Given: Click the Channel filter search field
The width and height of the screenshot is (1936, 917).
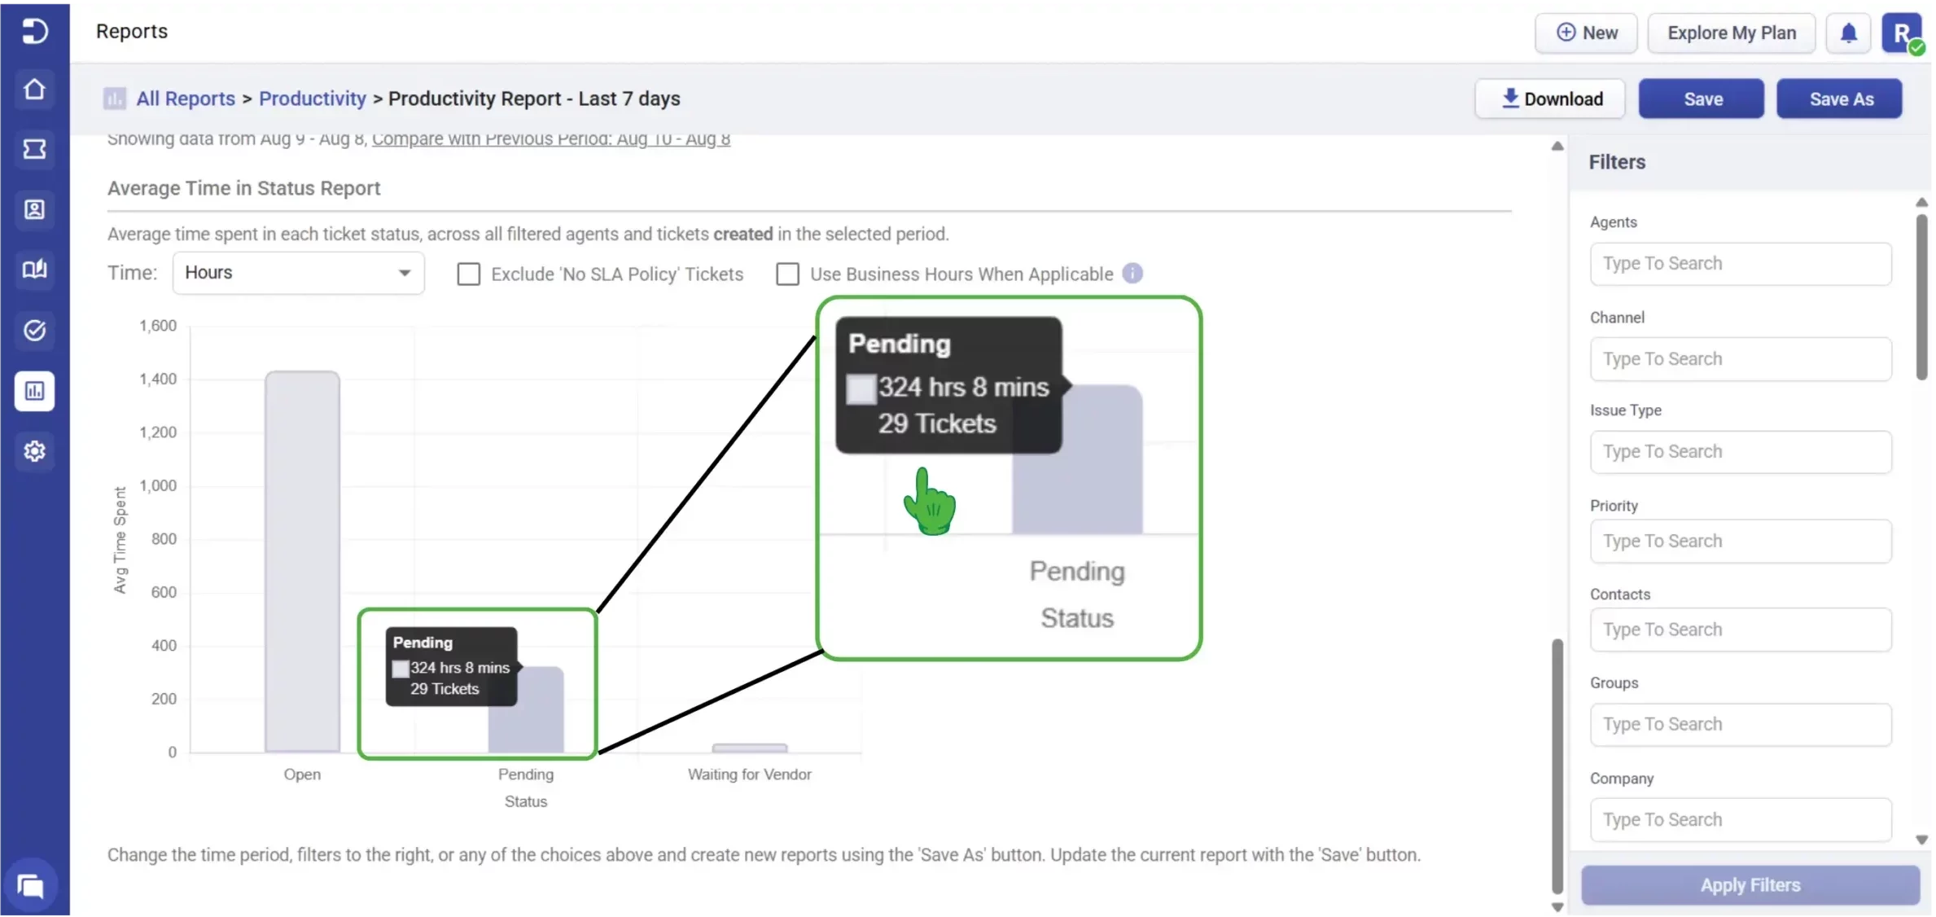Looking at the screenshot, I should pos(1741,359).
